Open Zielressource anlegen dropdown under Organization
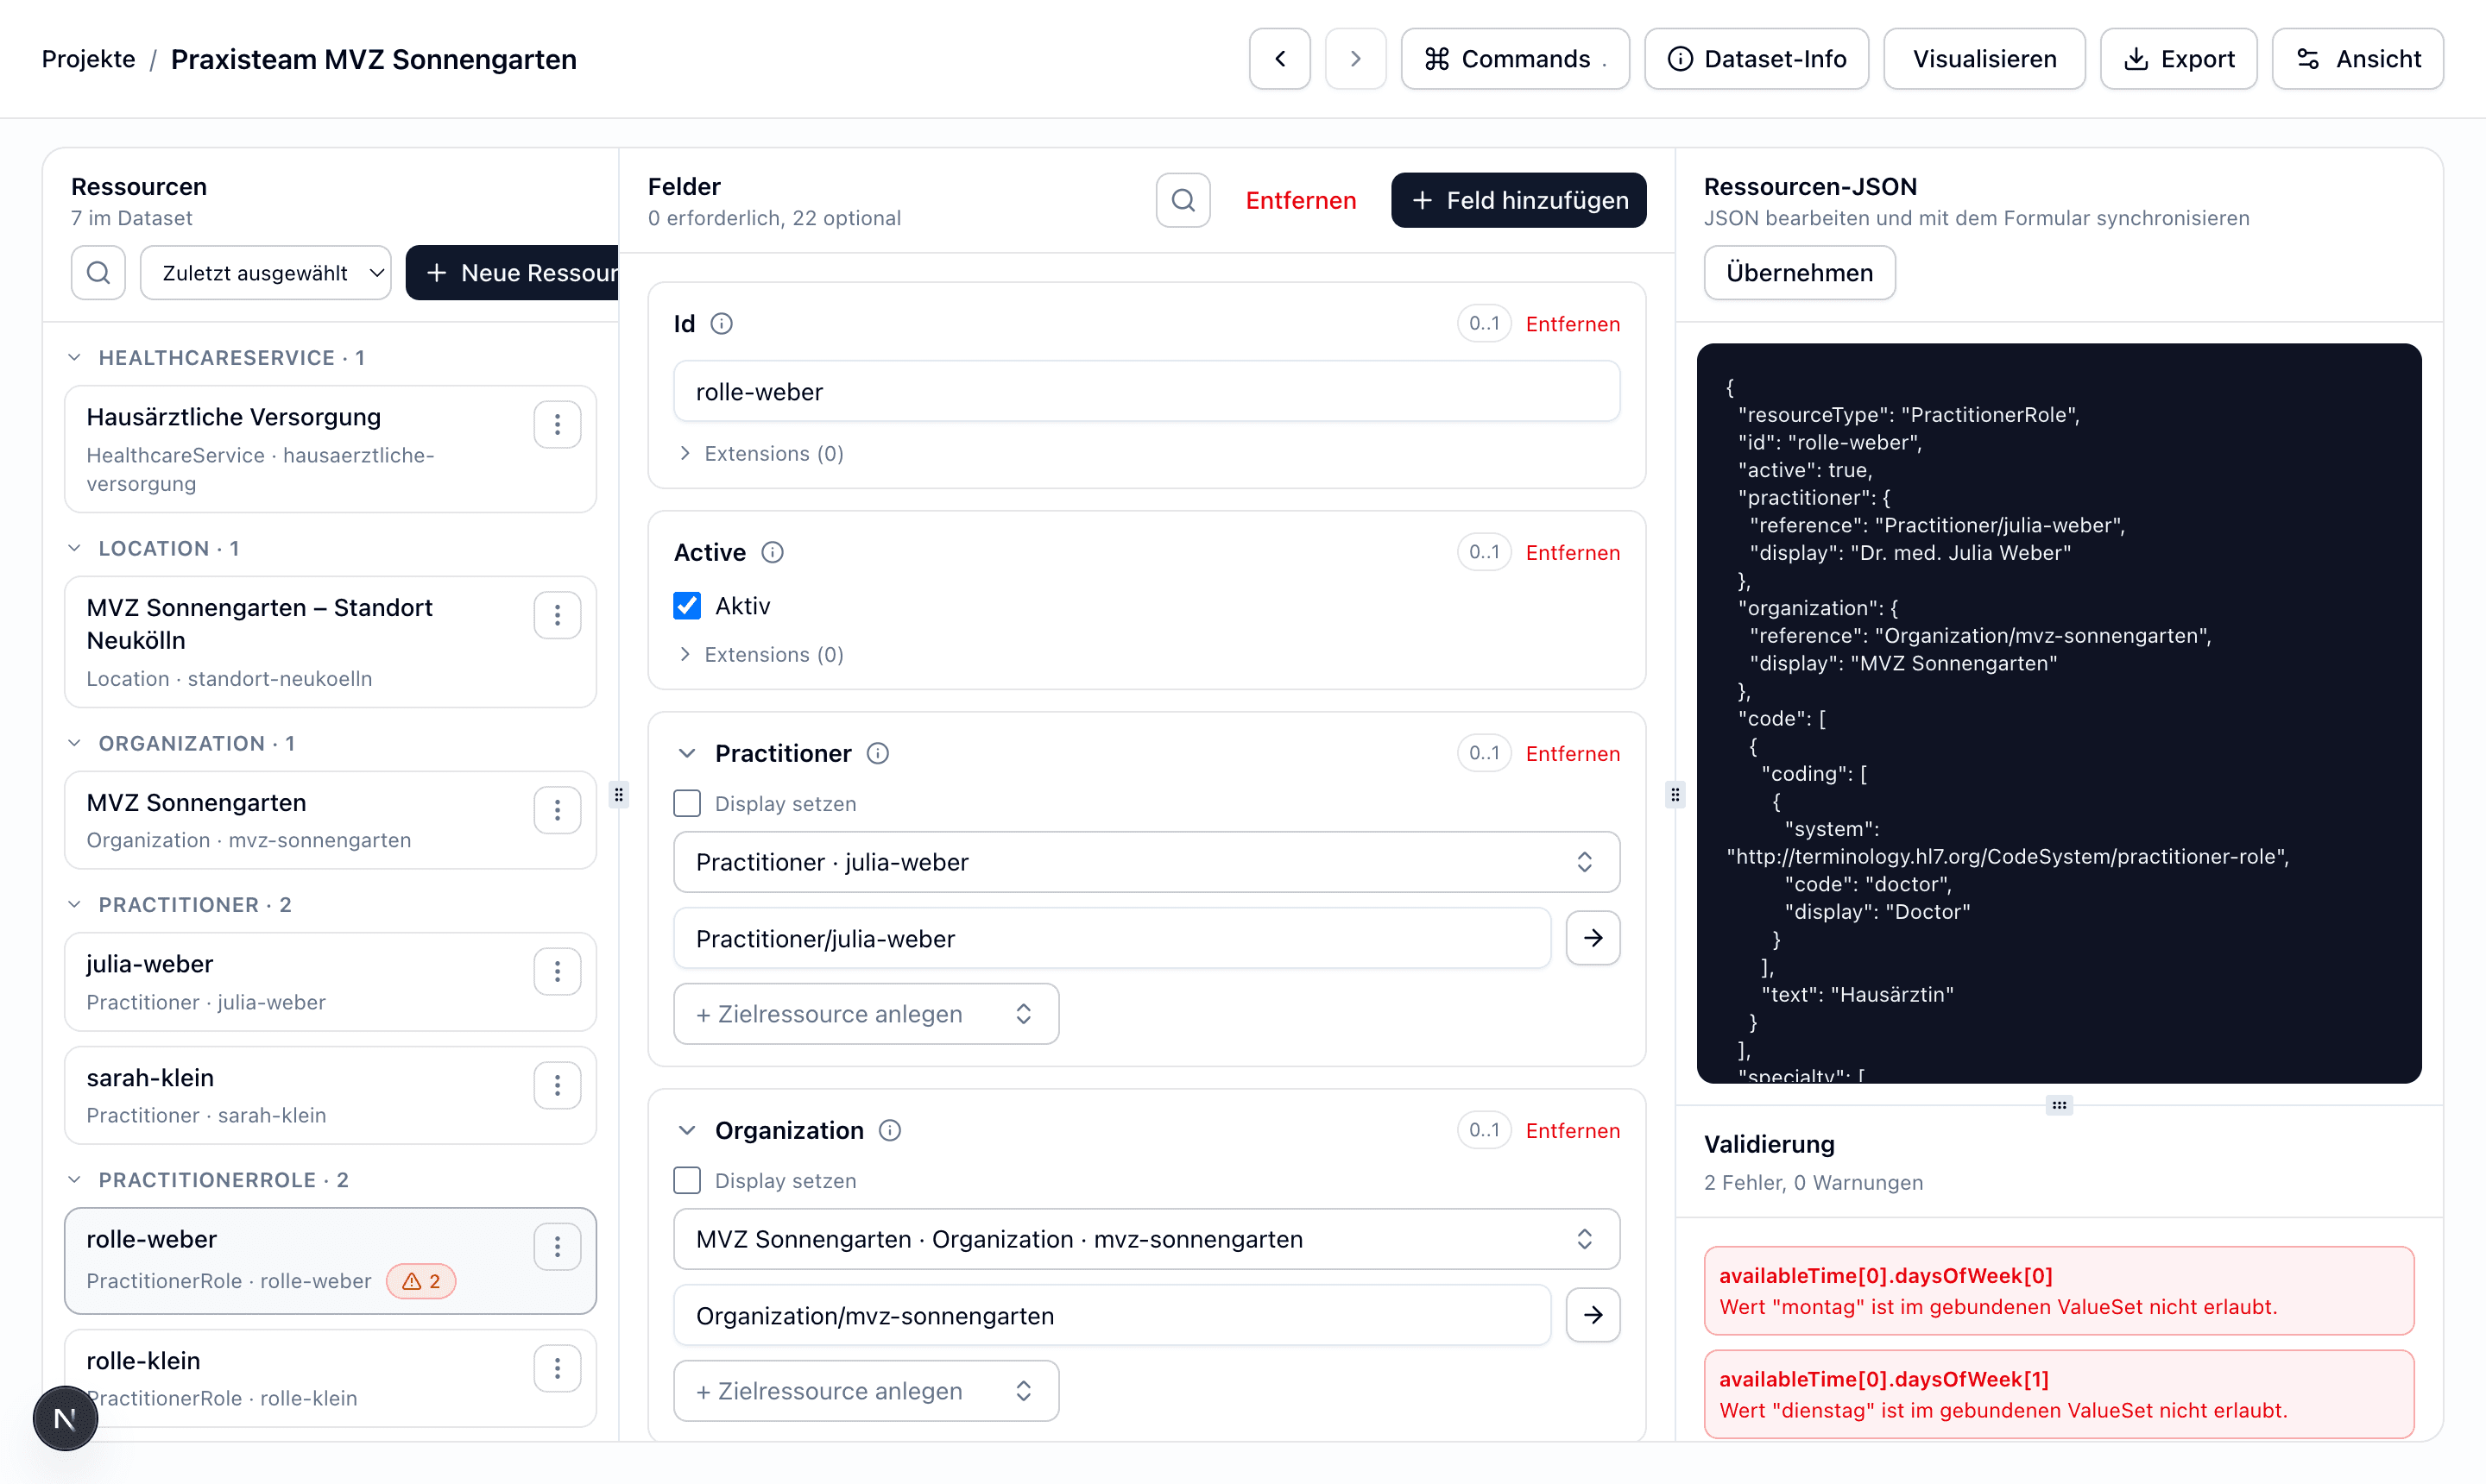Screen dimensions: 2486x1484 [x=867, y=1391]
